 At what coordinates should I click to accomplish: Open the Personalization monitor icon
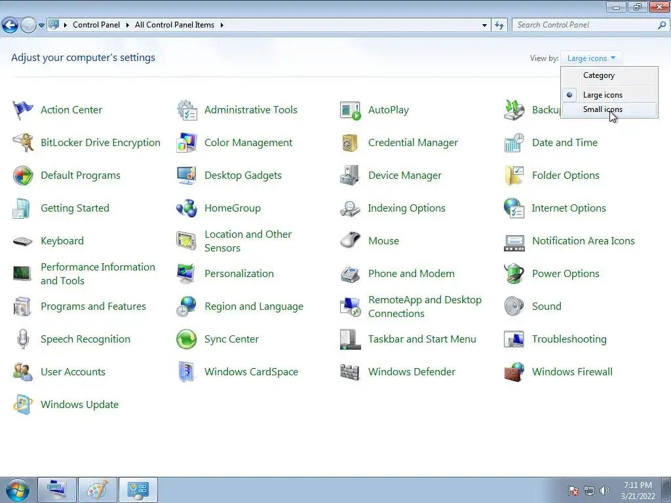(187, 274)
